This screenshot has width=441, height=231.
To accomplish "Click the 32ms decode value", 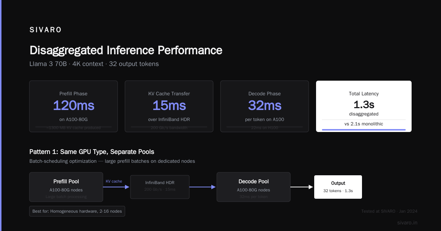I will click(x=265, y=106).
